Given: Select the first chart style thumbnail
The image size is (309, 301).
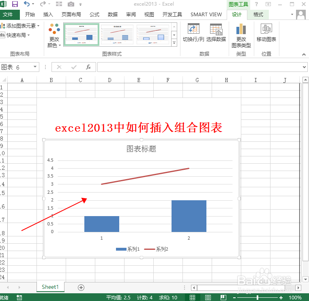Looking at the screenshot, I should 82,34.
